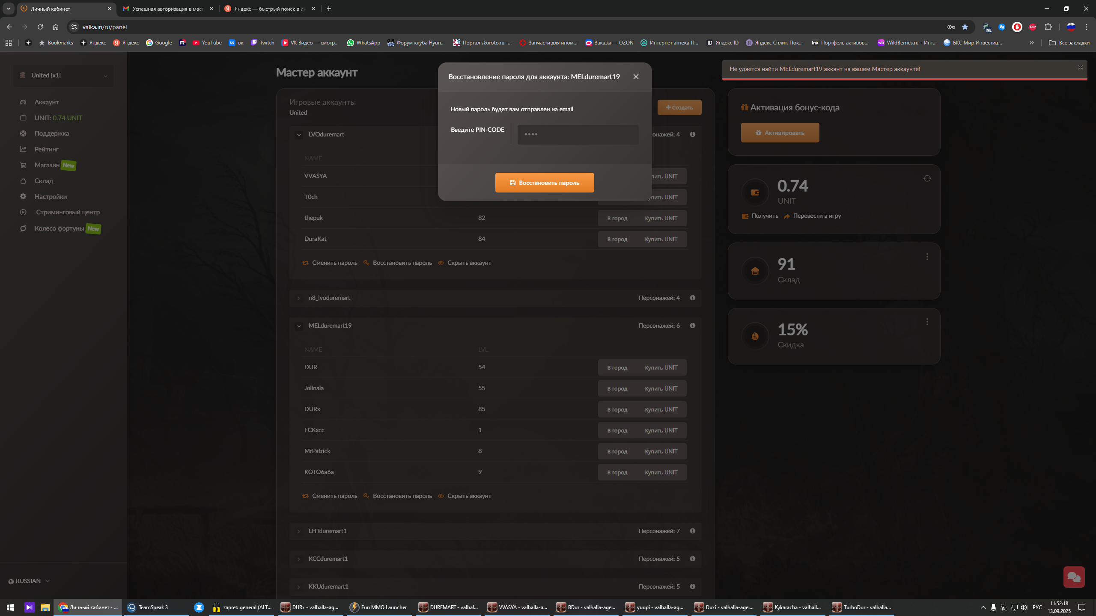Screen dimensions: 1096x616
Task: Open Колесо фортуны in the sidebar
Action: (x=59, y=228)
